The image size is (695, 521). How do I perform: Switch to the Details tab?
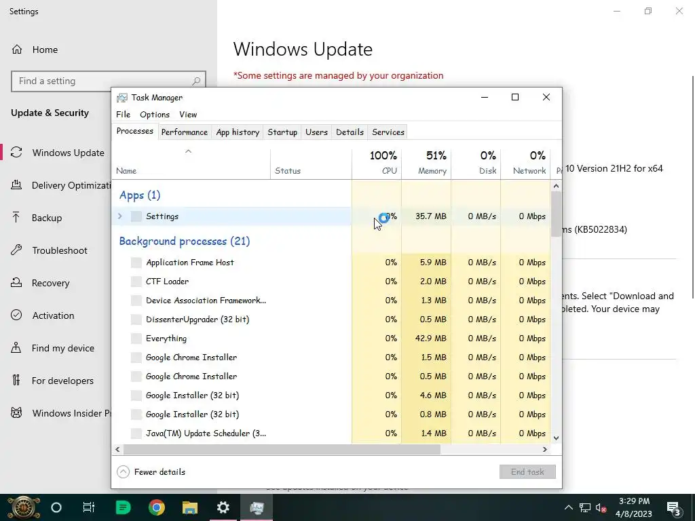point(350,132)
